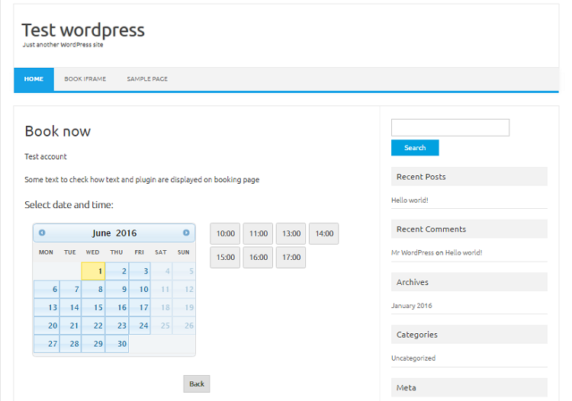
Task: Pick the 17:00 time slot
Action: [x=291, y=258]
